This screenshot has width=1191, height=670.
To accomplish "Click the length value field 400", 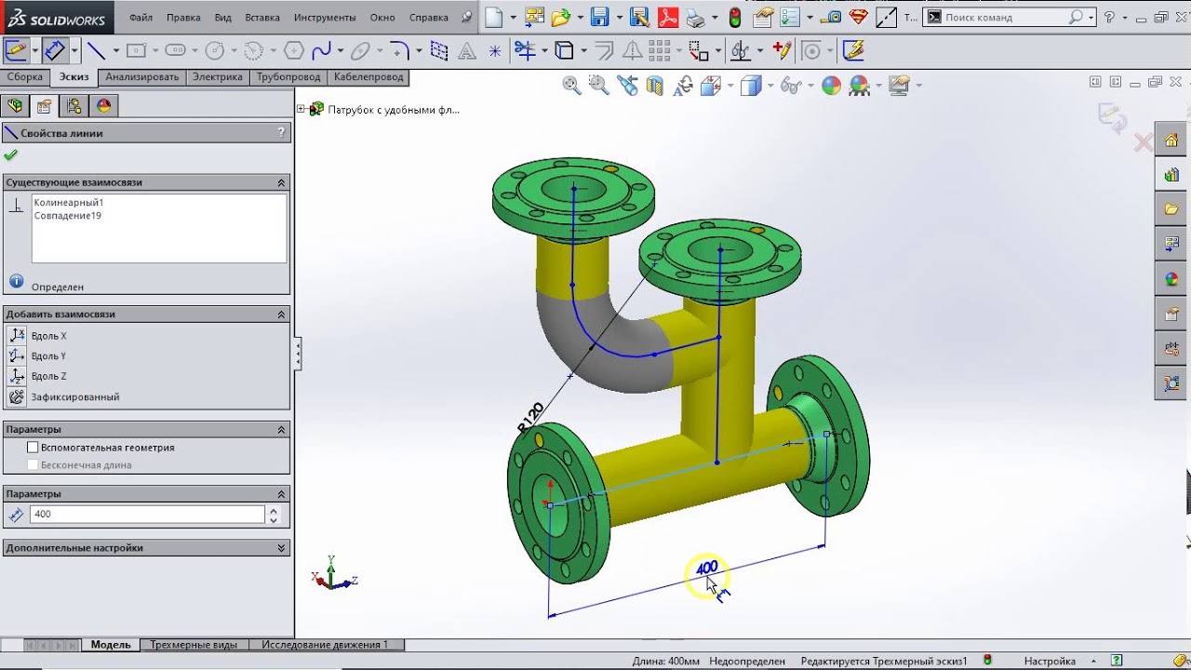I will click(x=147, y=515).
